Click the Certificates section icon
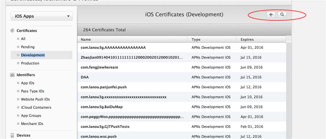 [12, 31]
